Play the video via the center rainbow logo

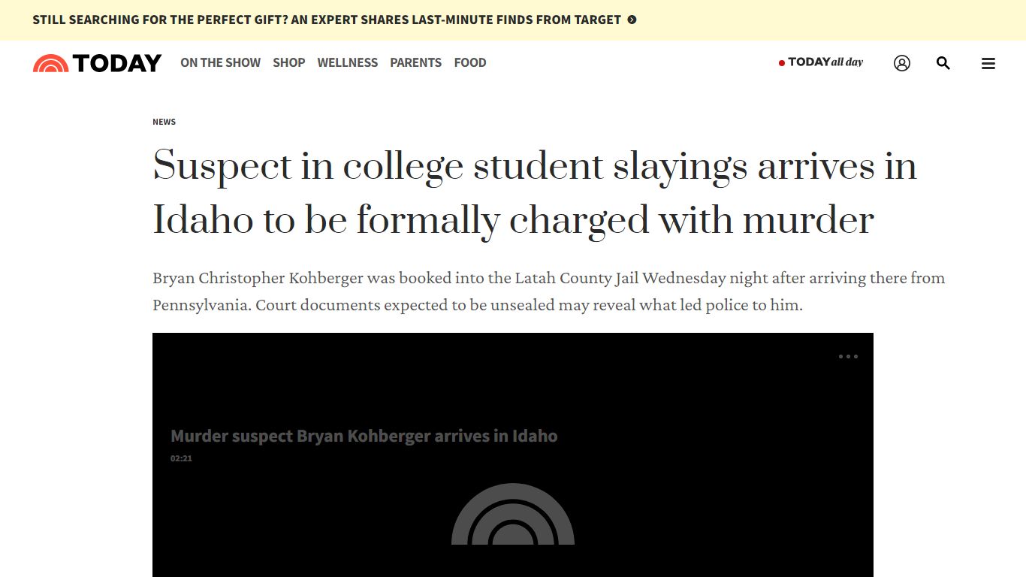[x=513, y=514]
